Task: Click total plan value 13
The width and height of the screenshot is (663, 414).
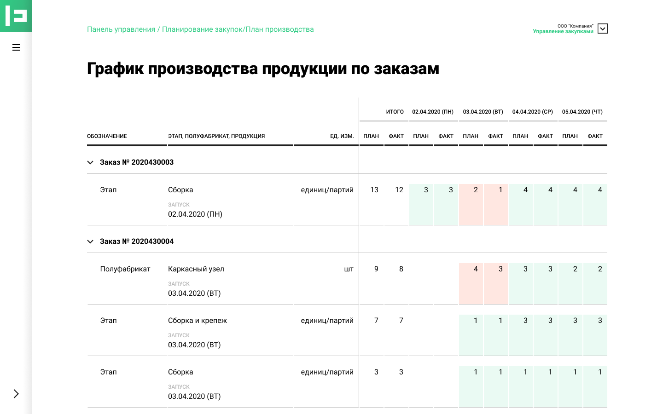Action: (x=374, y=190)
